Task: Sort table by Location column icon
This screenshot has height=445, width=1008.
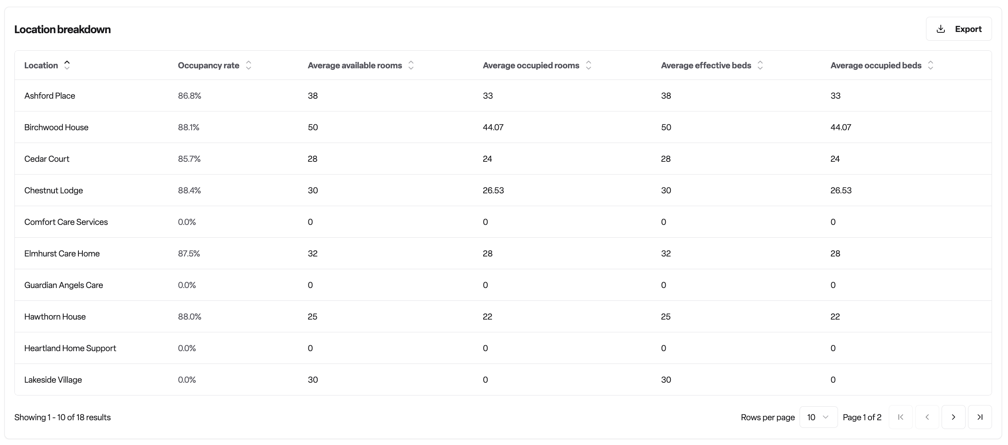Action: tap(67, 65)
